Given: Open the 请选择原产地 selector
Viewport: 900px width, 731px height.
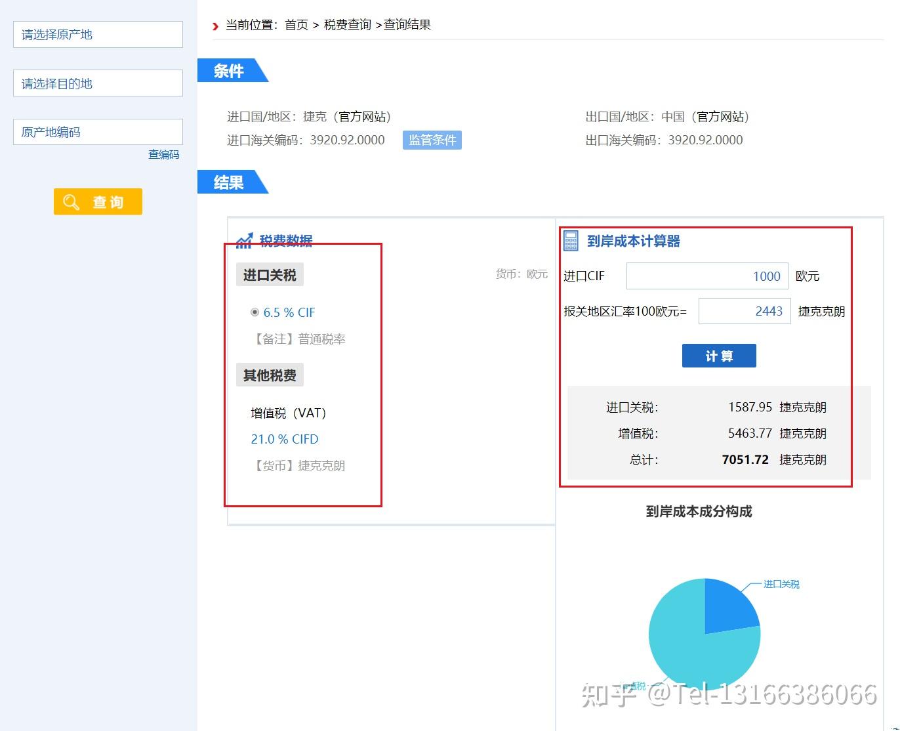Looking at the screenshot, I should 97,34.
